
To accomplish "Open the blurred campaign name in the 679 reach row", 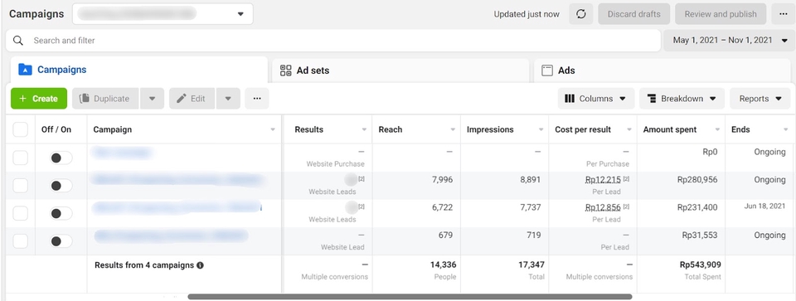I will (171, 235).
